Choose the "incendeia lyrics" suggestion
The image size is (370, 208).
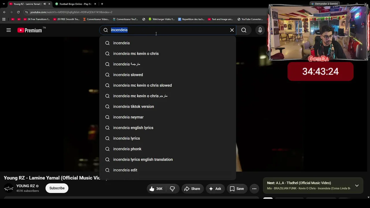pyautogui.click(x=168, y=138)
